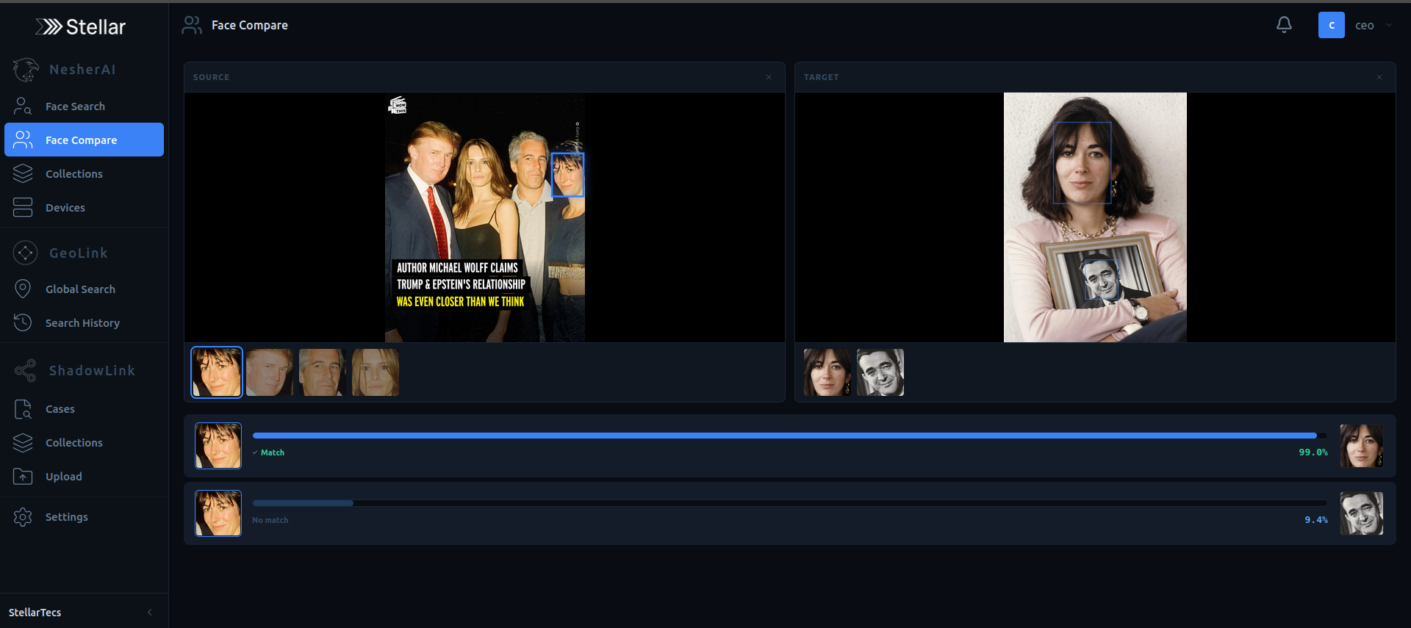The width and height of the screenshot is (1411, 628).
Task: Open Search History clock icon
Action: (23, 323)
